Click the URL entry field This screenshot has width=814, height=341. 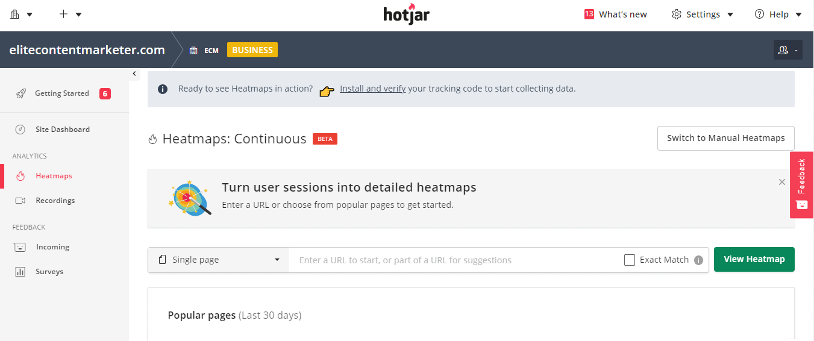[x=452, y=260]
